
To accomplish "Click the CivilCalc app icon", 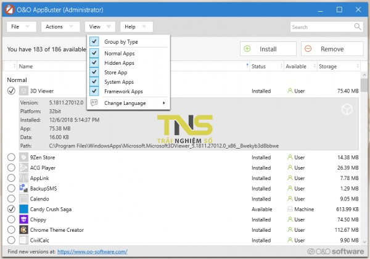I will click(x=23, y=240).
